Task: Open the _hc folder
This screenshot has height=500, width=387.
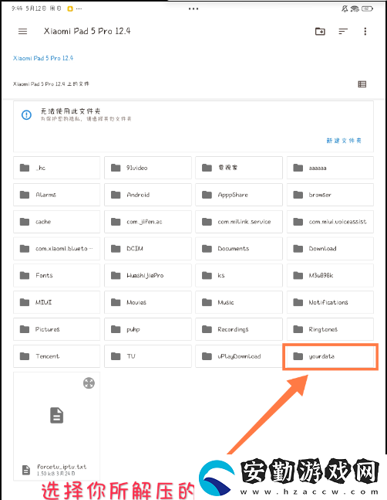Action: [56, 168]
